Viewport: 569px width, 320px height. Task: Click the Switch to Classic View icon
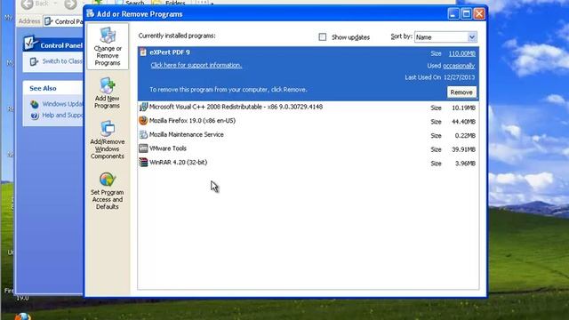34,61
